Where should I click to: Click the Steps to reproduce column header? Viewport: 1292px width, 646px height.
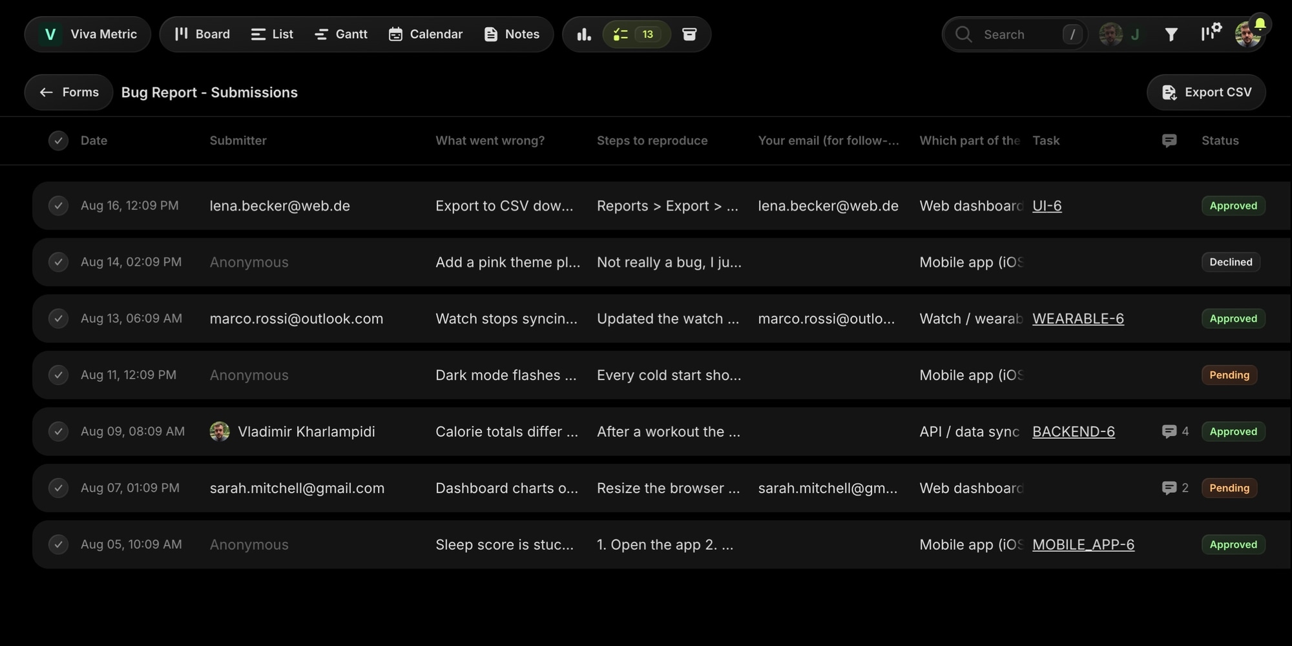pos(652,140)
